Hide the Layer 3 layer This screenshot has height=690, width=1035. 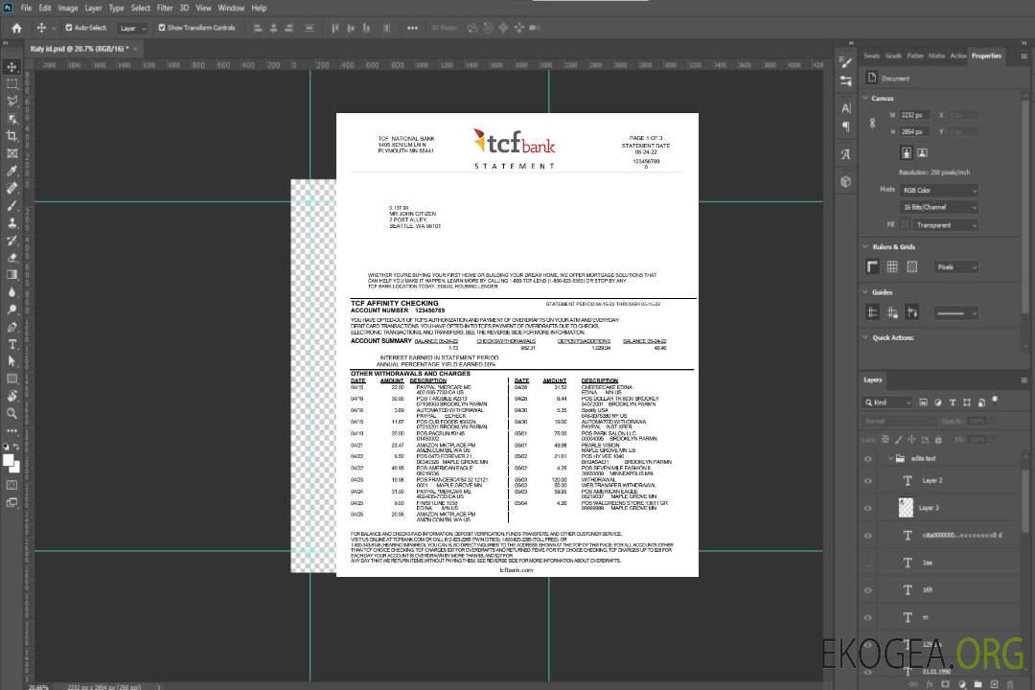coord(868,509)
